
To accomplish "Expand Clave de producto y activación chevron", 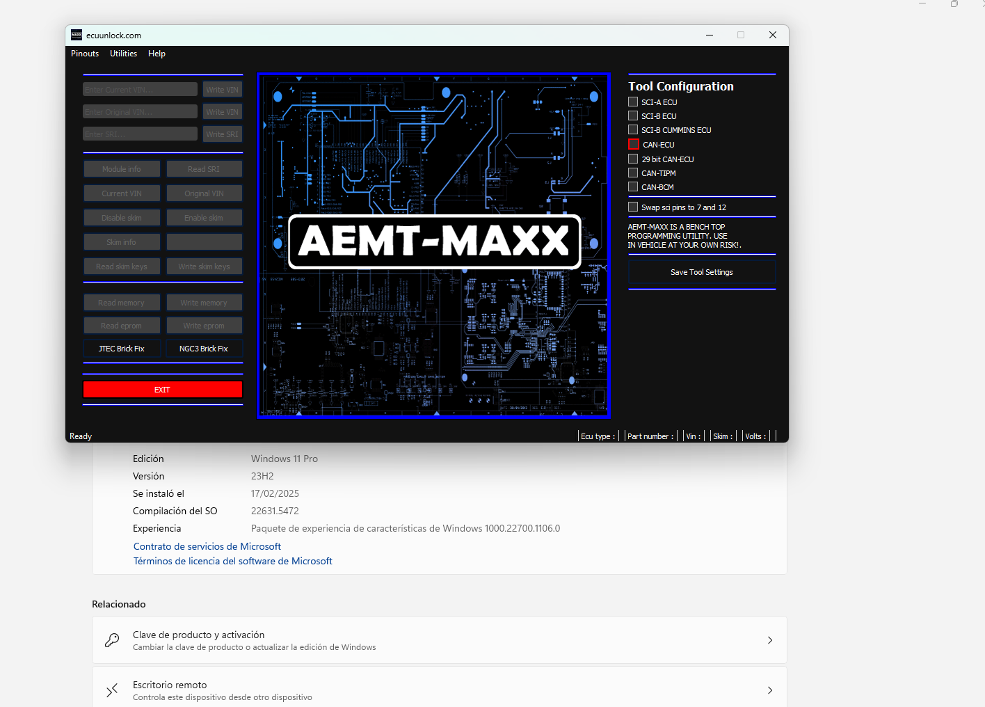I will (x=769, y=640).
